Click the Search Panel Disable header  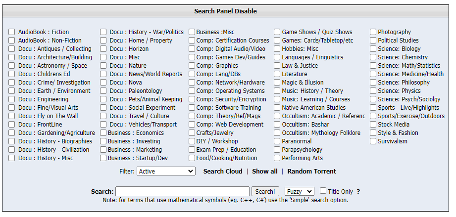tap(225, 11)
